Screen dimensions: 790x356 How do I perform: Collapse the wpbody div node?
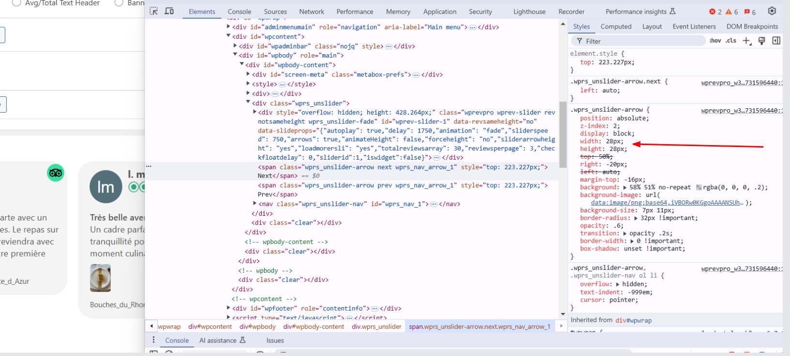[235, 55]
